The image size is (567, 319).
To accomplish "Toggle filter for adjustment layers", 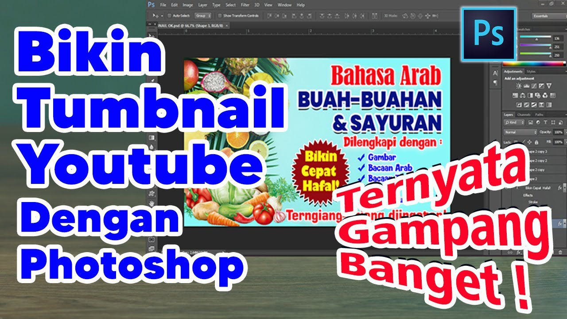I will (538, 122).
